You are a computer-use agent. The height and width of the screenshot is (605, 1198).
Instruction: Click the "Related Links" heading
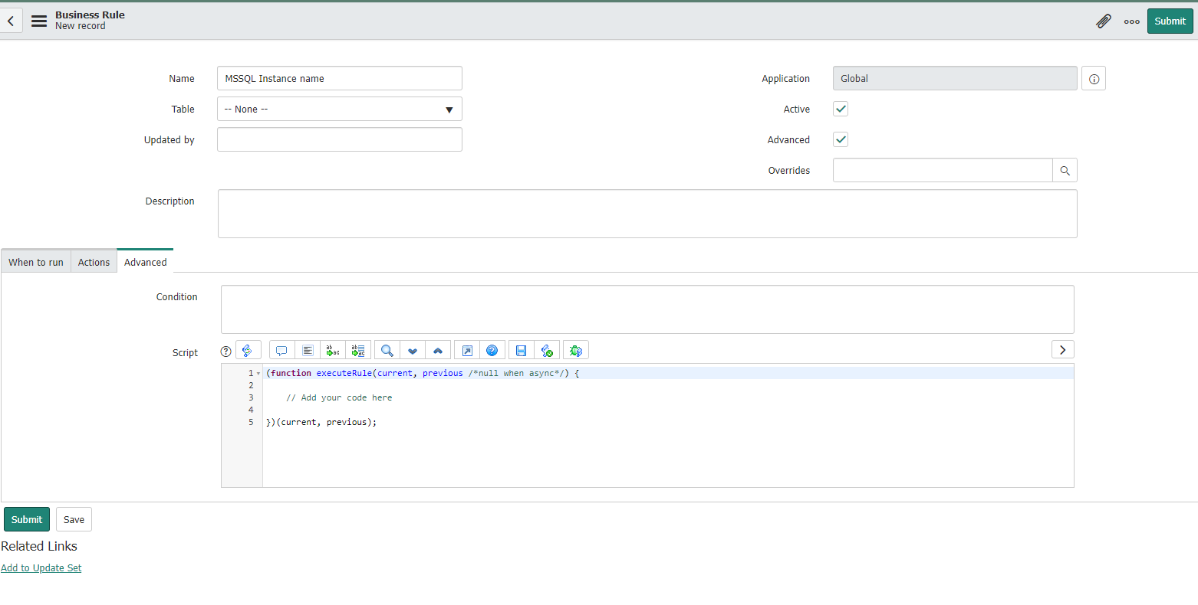39,546
